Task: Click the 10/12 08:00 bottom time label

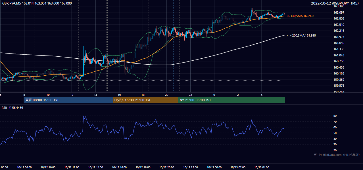Action: [x=24, y=167]
